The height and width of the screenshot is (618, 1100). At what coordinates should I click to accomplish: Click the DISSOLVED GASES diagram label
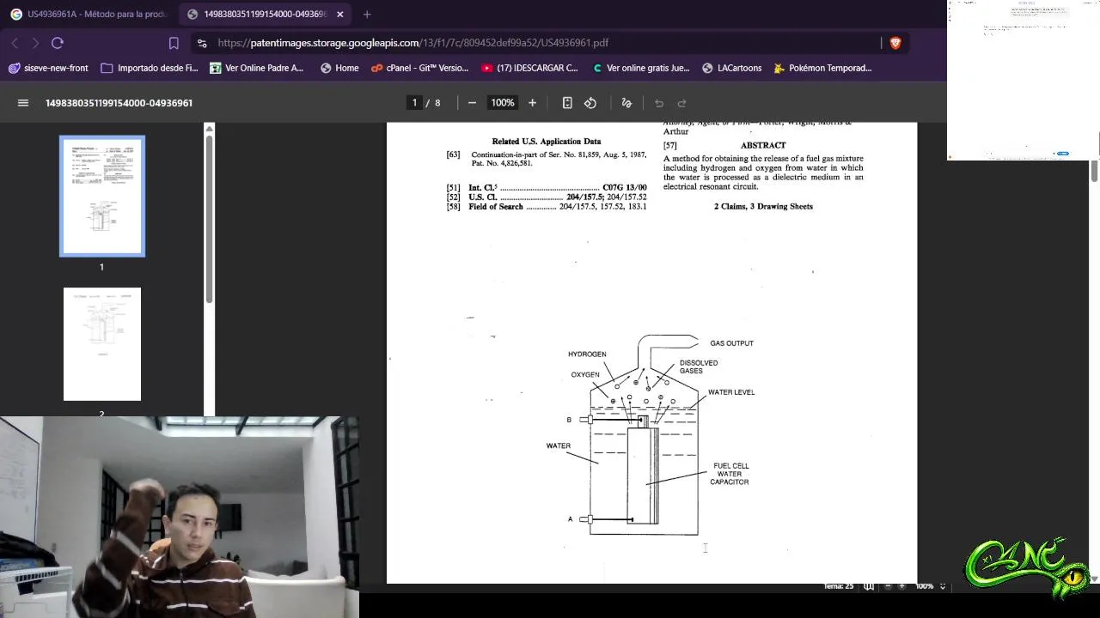699,367
